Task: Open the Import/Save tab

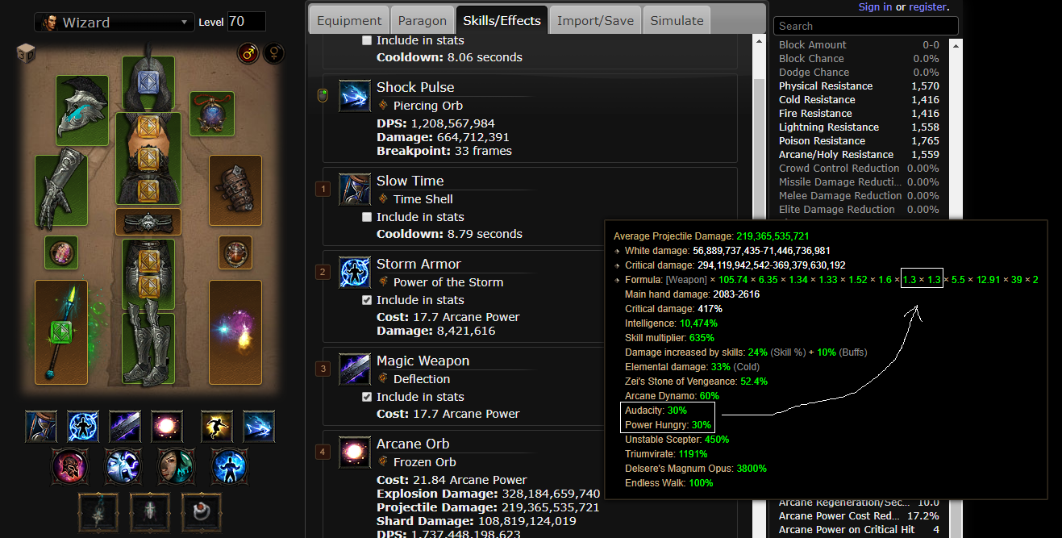Action: coord(596,20)
